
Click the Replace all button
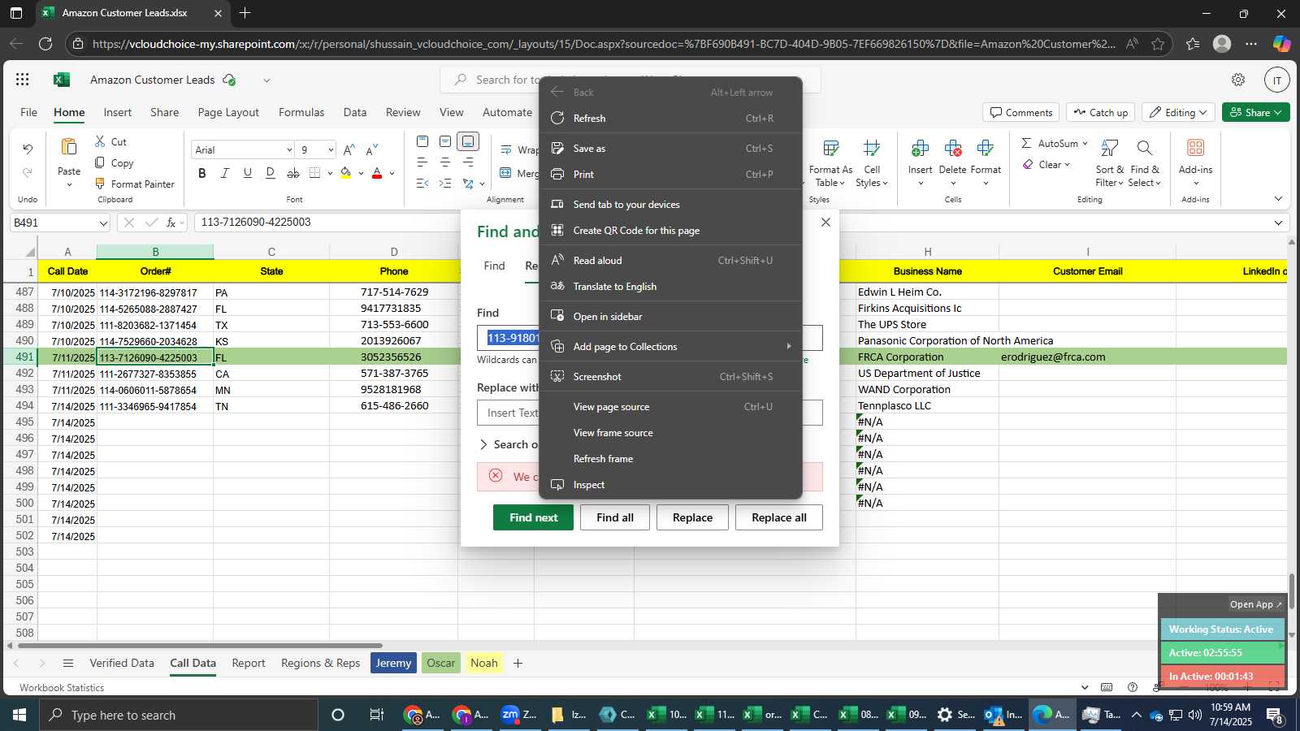coord(779,517)
